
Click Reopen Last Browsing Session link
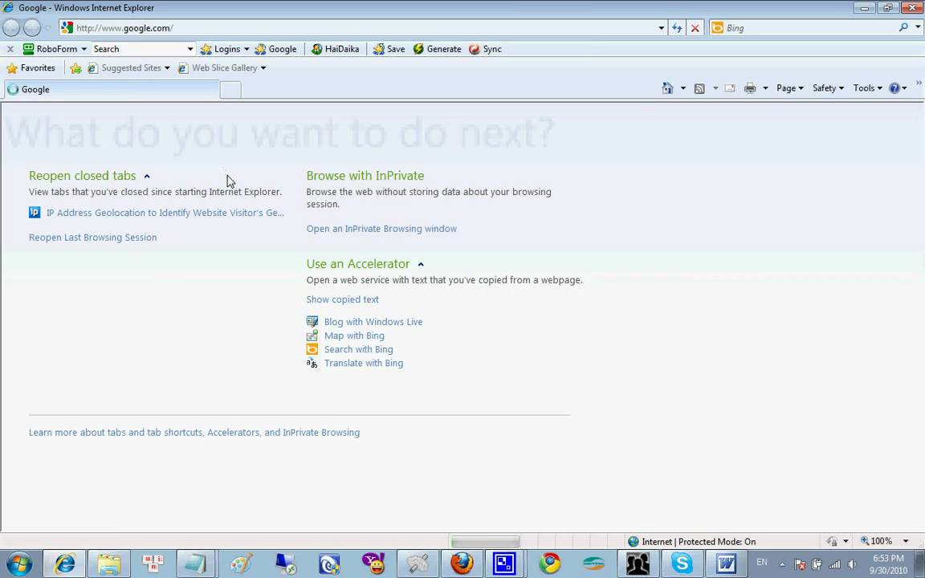tap(92, 238)
